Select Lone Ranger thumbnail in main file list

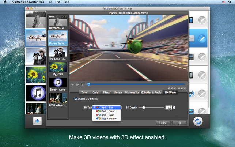click(x=36, y=56)
